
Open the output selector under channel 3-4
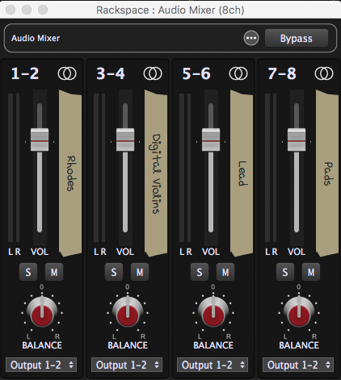[x=127, y=365]
